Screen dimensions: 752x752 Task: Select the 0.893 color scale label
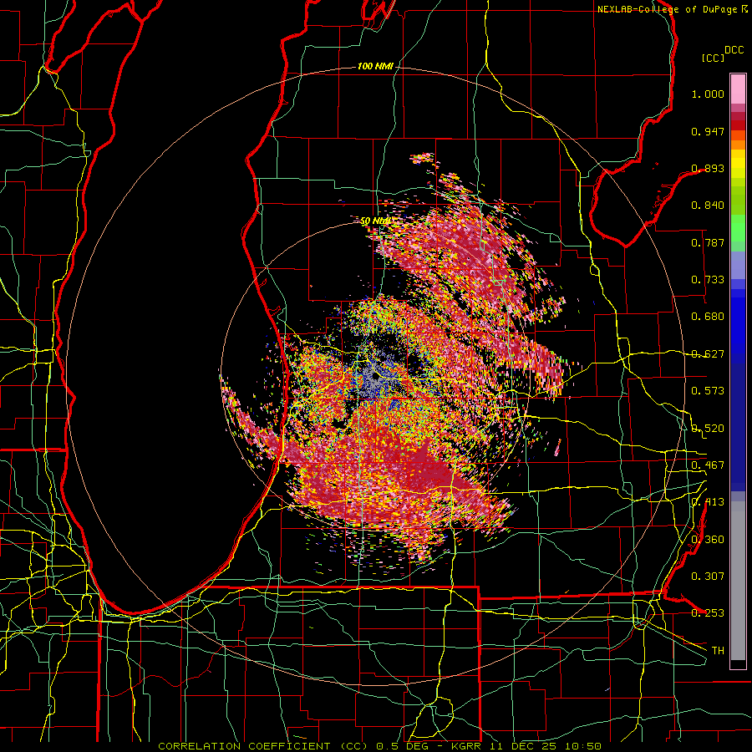pyautogui.click(x=708, y=168)
